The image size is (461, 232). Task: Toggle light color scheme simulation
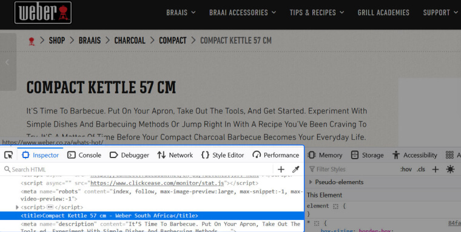tap(450, 170)
